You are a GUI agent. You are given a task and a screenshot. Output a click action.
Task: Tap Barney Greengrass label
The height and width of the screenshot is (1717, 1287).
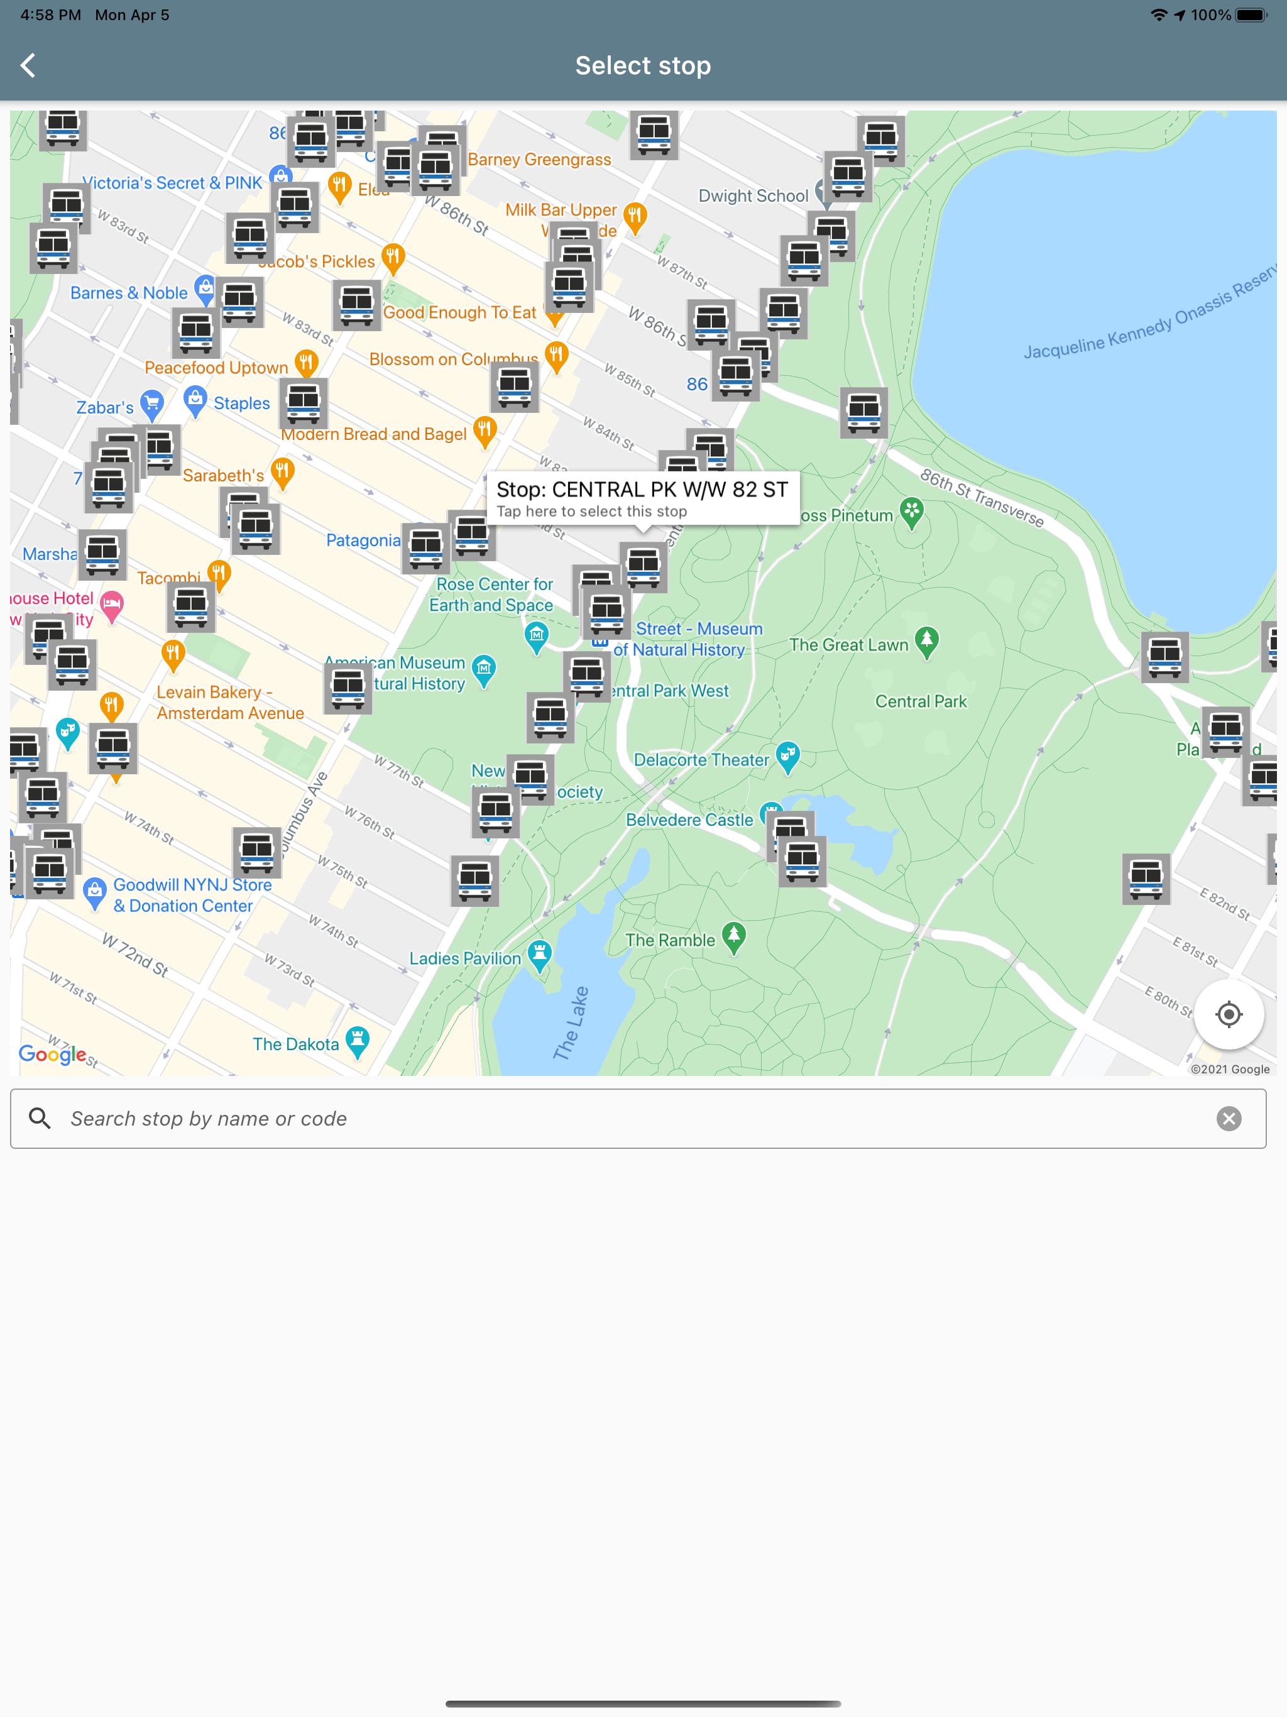[x=539, y=159]
